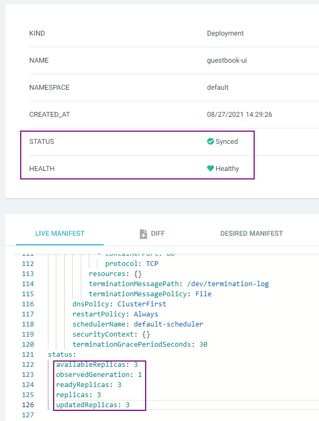The width and height of the screenshot is (319, 421).
Task: Click the Healthy heart icon
Action: coord(211,169)
